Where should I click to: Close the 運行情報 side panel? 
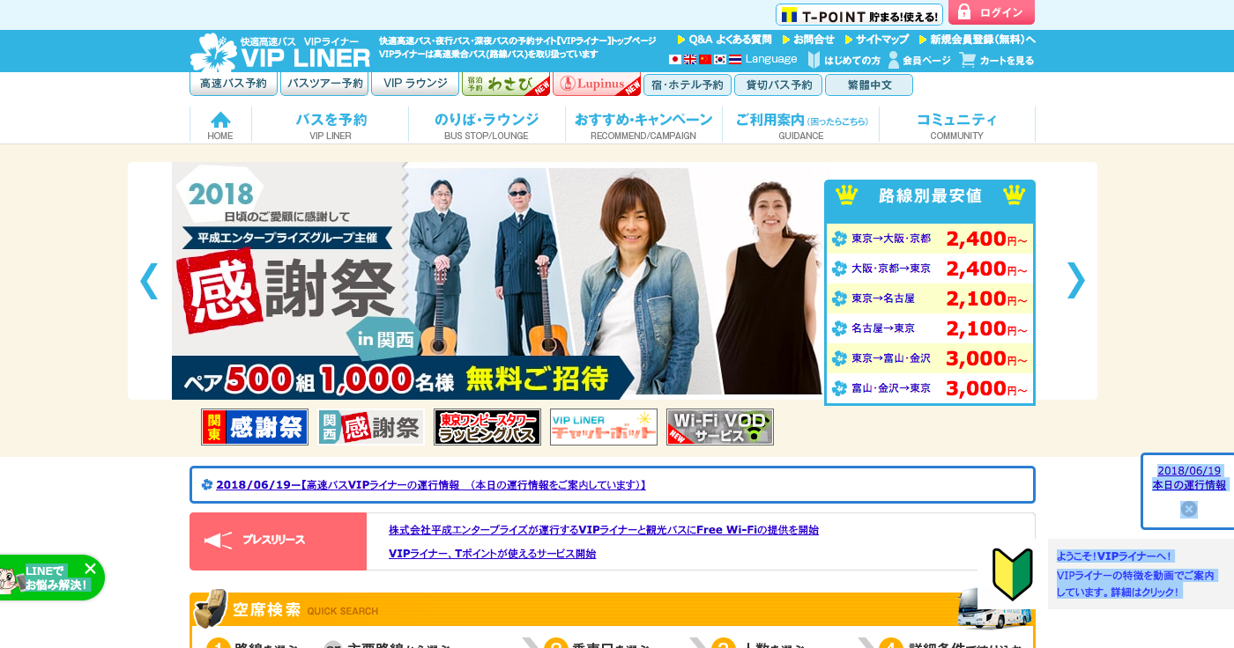(1189, 509)
